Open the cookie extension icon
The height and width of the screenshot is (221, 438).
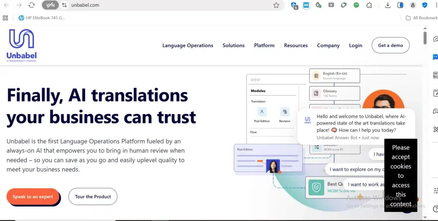[318, 5]
